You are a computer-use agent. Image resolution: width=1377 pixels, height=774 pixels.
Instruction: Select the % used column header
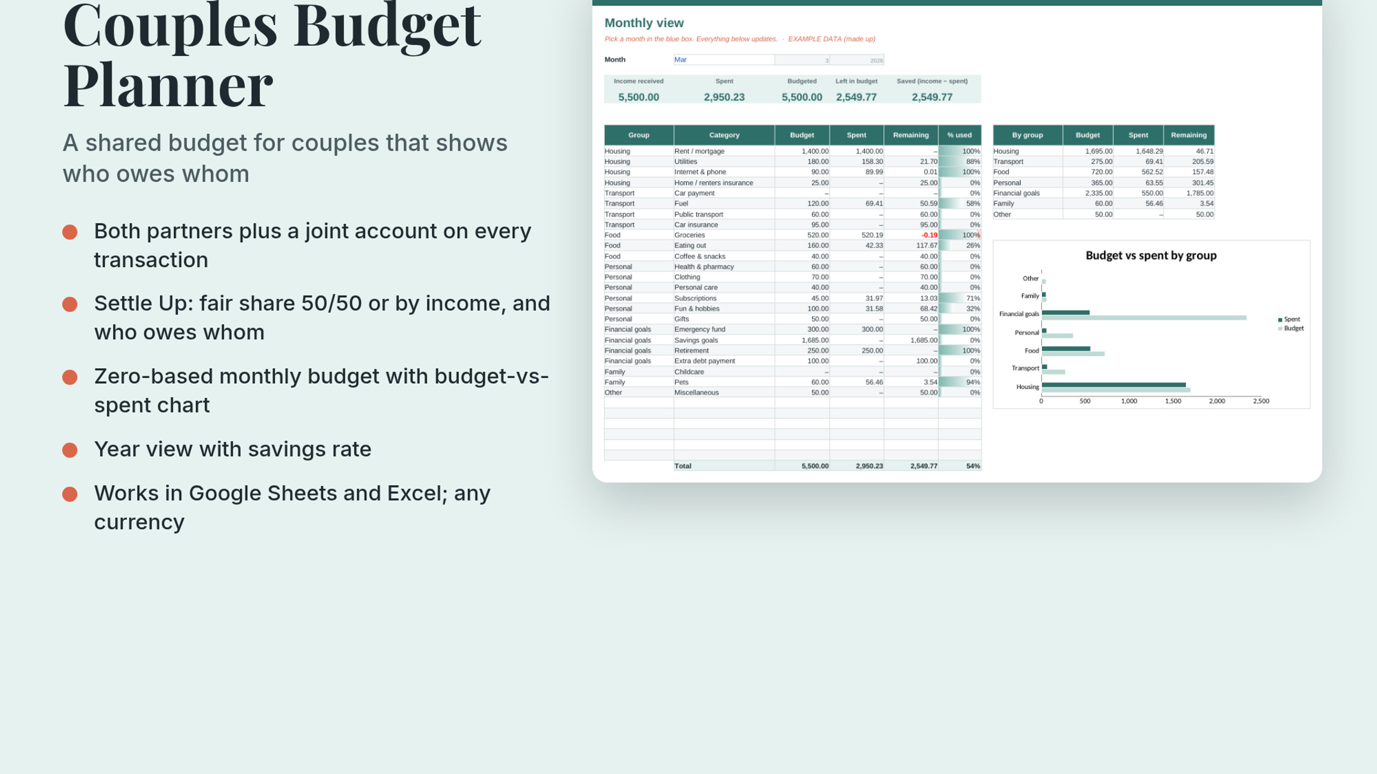tap(960, 135)
